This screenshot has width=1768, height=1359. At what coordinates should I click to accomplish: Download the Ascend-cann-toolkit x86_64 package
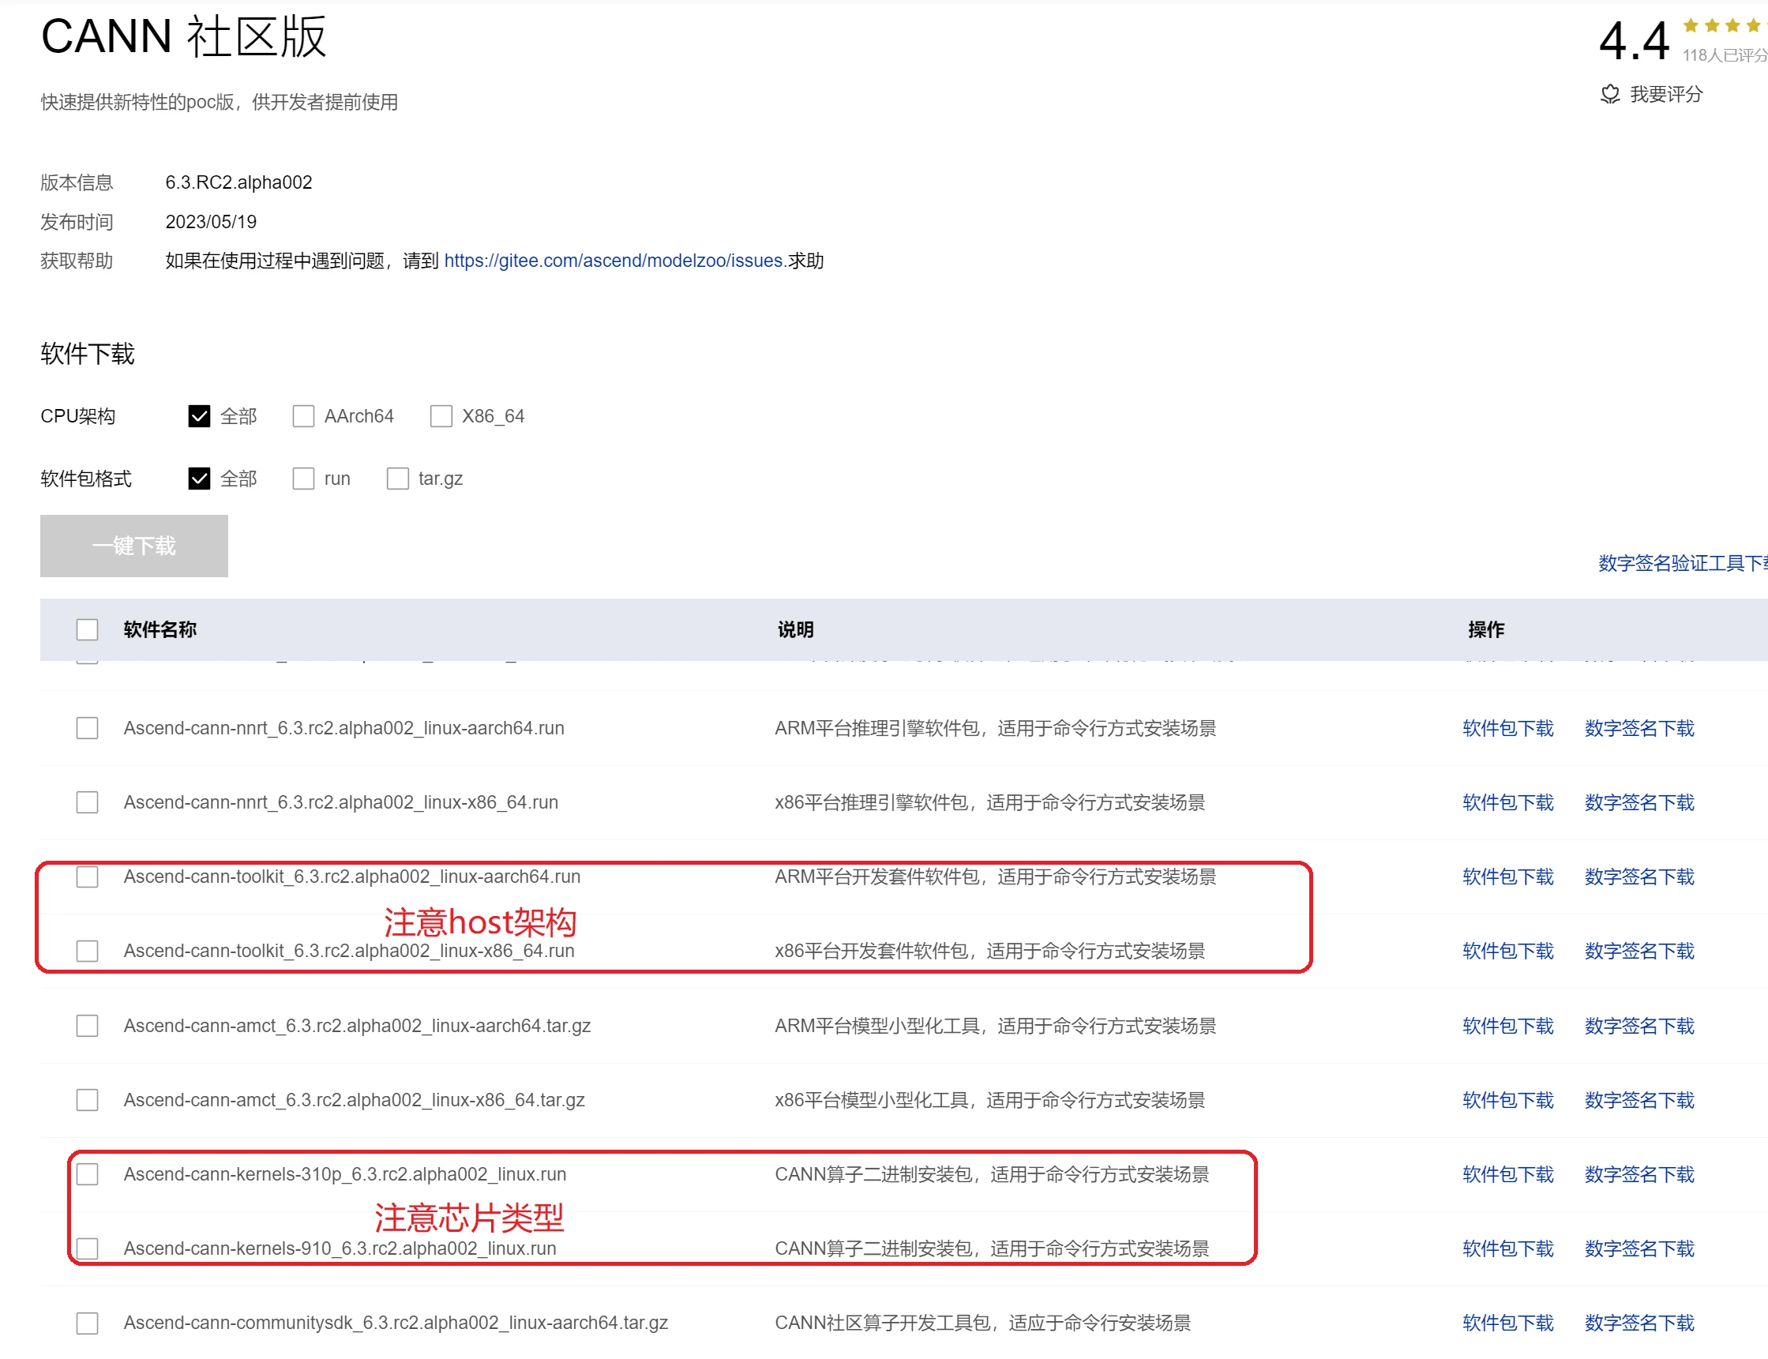pyautogui.click(x=1507, y=952)
